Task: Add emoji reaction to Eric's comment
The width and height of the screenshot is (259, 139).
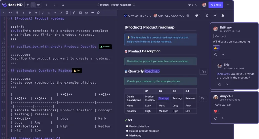Action: click(220, 85)
